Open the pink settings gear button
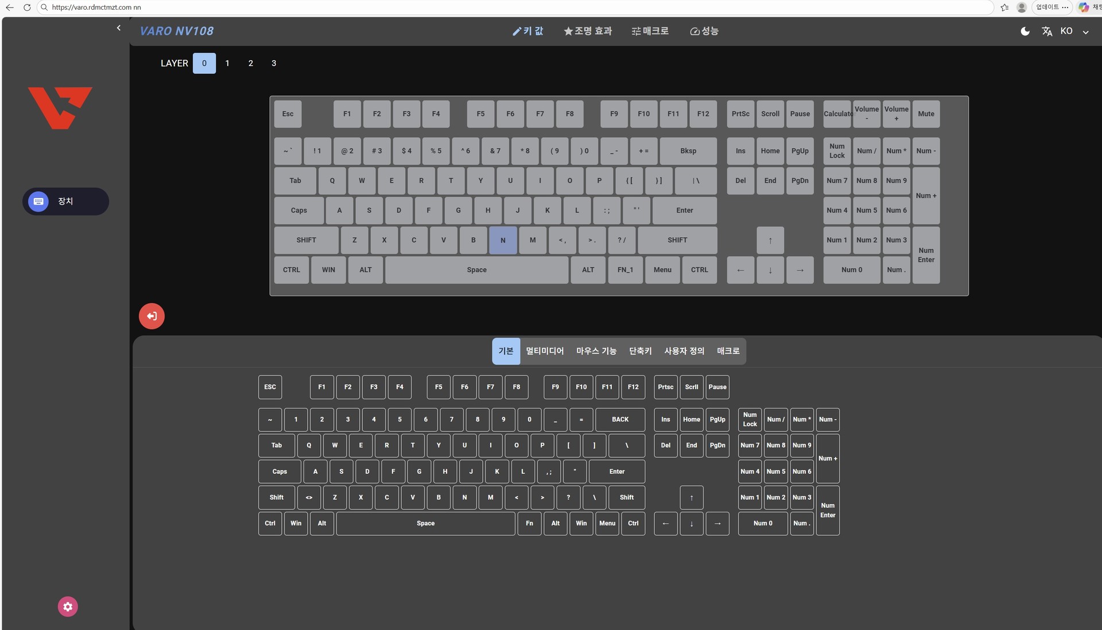This screenshot has width=1102, height=630. click(68, 606)
